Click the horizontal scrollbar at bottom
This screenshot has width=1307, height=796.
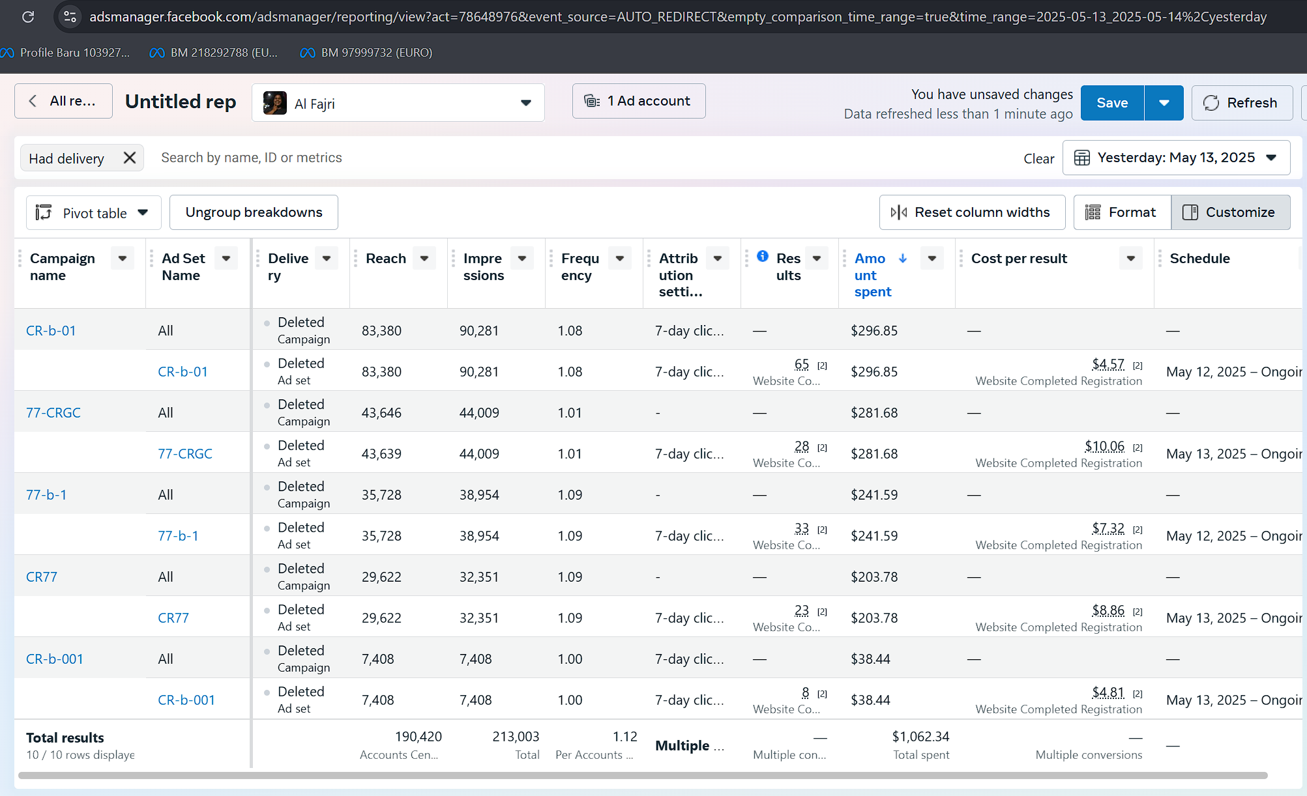642,775
